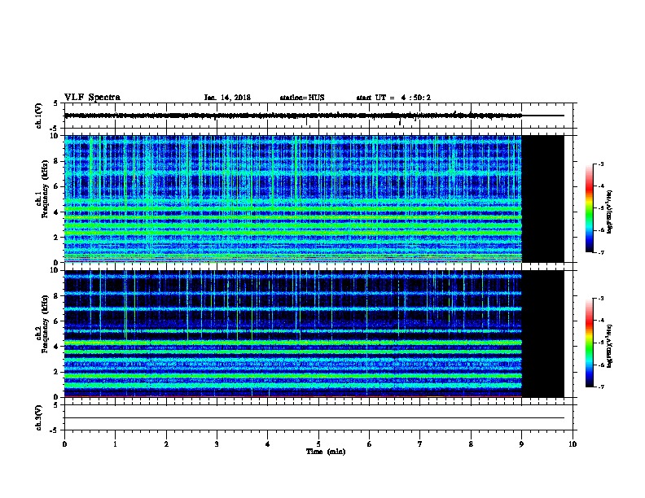The width and height of the screenshot is (645, 498).
Task: Click the "-3" label on ch.1 colorbar
Action: click(600, 164)
